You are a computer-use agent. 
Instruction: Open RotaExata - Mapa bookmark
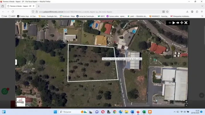(67, 16)
